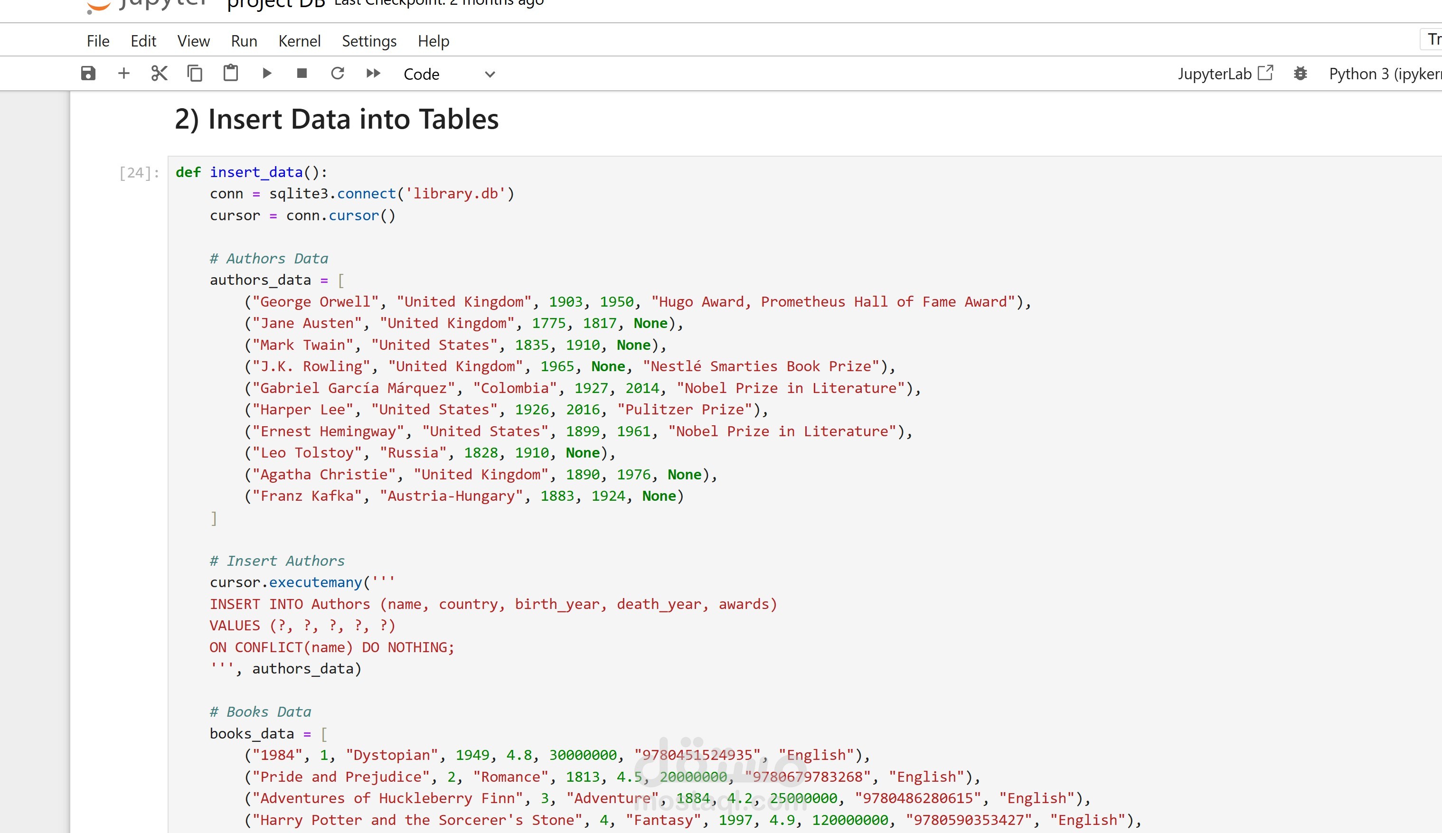
Task: Open the Settings menu
Action: (369, 41)
